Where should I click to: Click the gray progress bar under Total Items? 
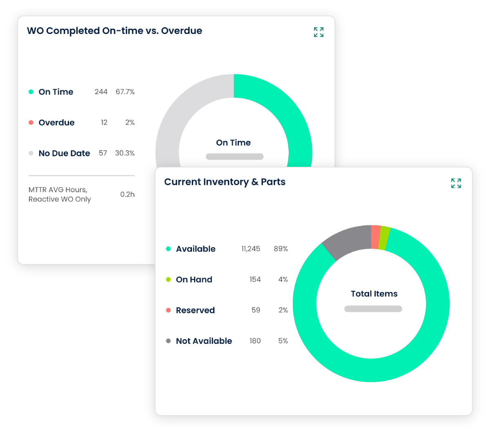(373, 309)
